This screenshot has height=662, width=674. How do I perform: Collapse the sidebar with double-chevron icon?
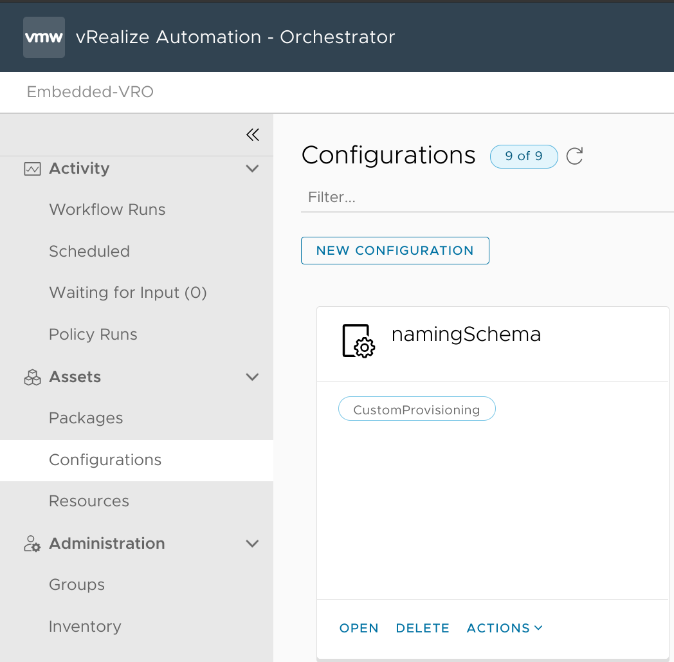[x=253, y=134]
